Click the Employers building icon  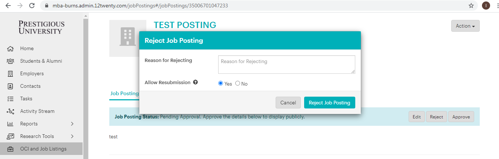coord(10,74)
